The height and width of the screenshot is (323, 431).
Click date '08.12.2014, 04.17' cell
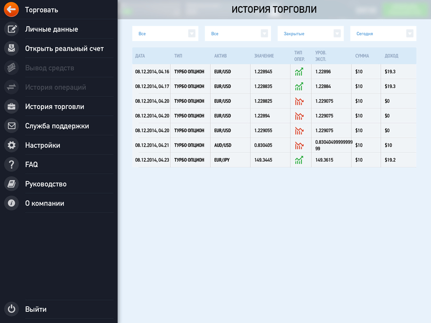pyautogui.click(x=152, y=87)
